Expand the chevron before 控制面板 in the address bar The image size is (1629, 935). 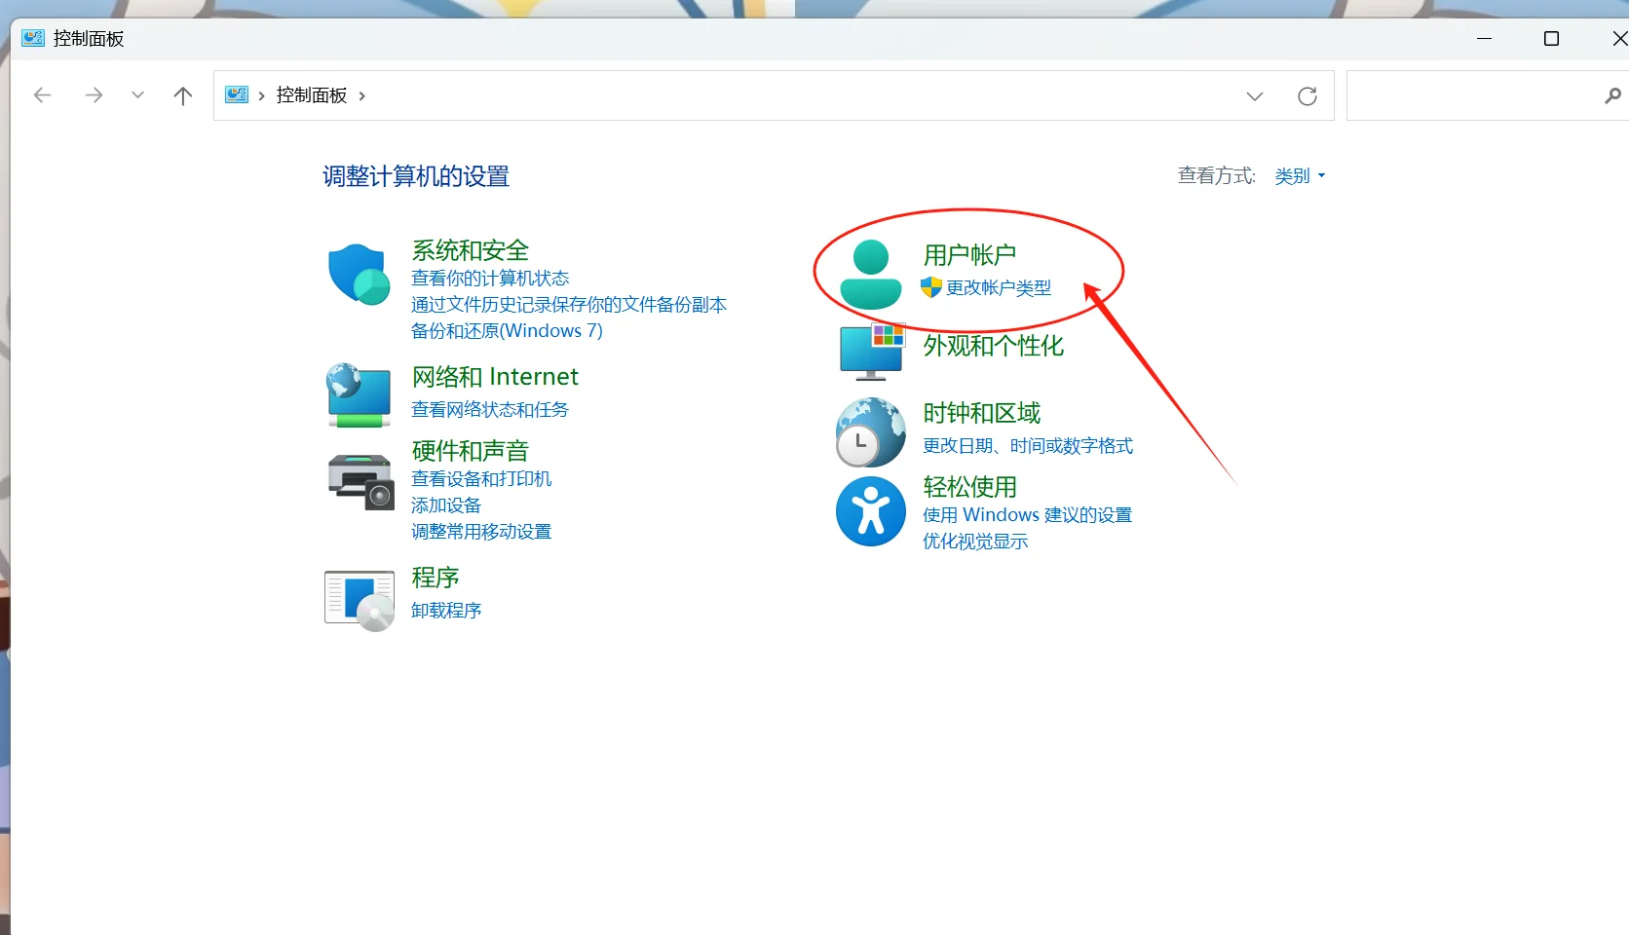[x=261, y=95]
